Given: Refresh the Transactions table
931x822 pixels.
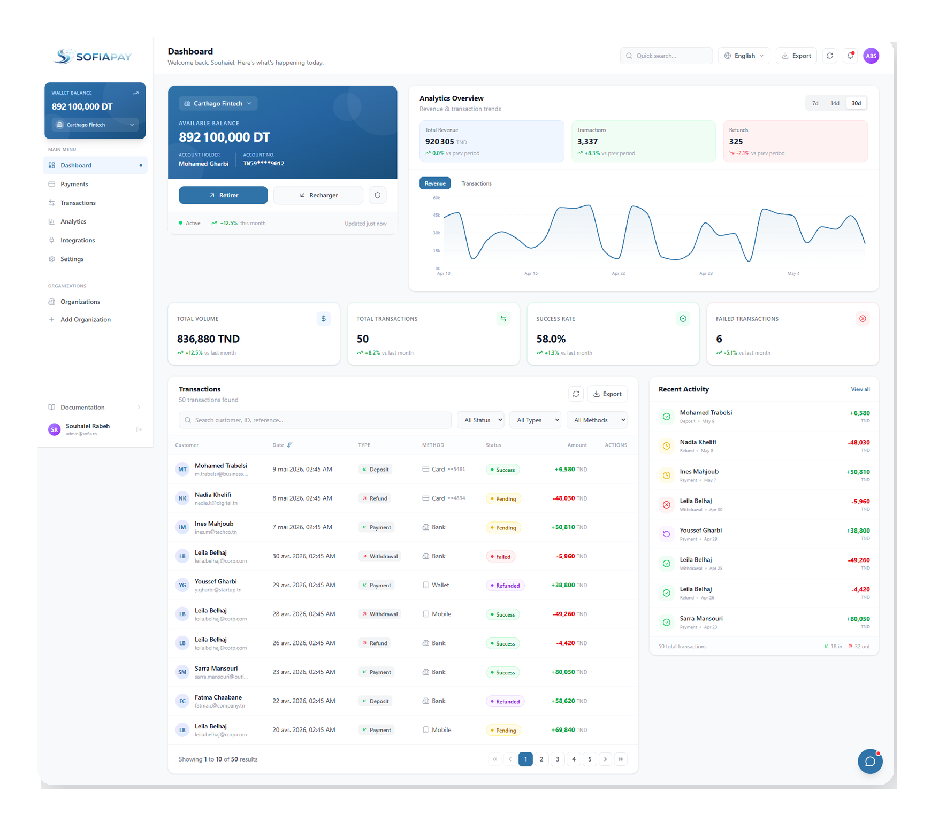Looking at the screenshot, I should [x=576, y=394].
